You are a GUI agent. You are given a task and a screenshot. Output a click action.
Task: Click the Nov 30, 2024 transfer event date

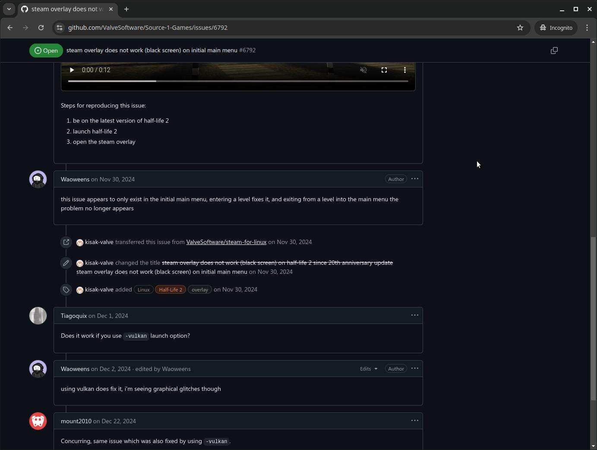point(294,242)
